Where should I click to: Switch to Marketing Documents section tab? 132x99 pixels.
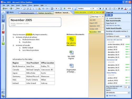point(27,13)
